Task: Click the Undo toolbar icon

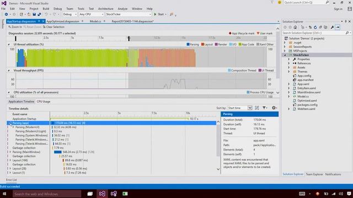Action: tap(46, 14)
